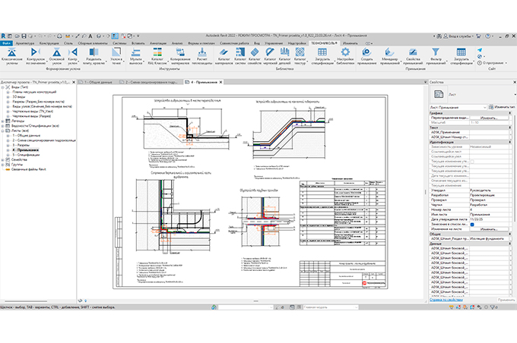The image size is (517, 343).
Task: Switch to the Аннотации ribbon tab
Action: point(158,44)
